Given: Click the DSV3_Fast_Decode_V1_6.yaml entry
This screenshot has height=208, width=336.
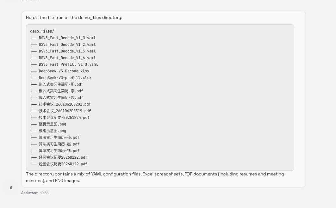Looking at the screenshot, I should point(67,58).
